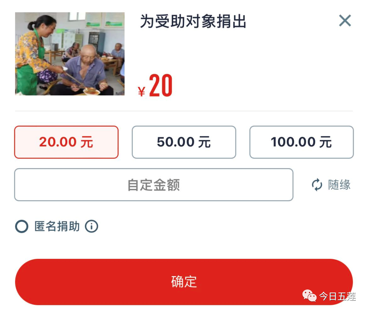
Task: Click the 随缘 random amount text
Action: click(339, 185)
